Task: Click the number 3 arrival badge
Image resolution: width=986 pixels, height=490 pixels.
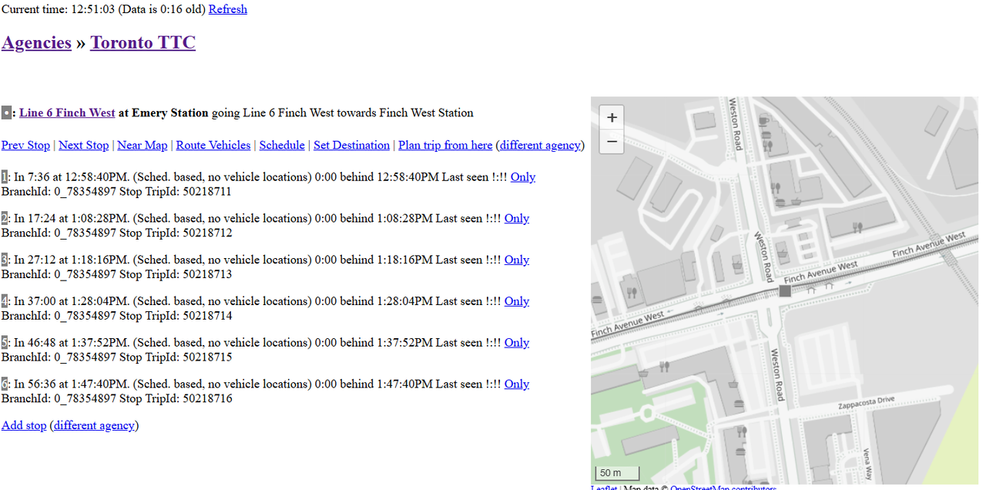Action: point(5,260)
